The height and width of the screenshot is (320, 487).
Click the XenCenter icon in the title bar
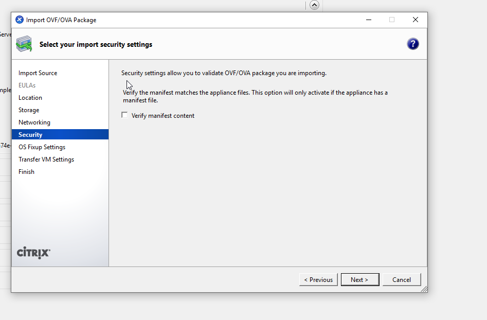(20, 20)
